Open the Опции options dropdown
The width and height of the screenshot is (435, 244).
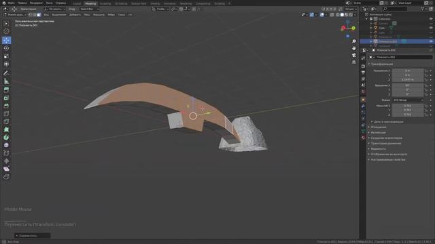pyautogui.click(x=351, y=9)
